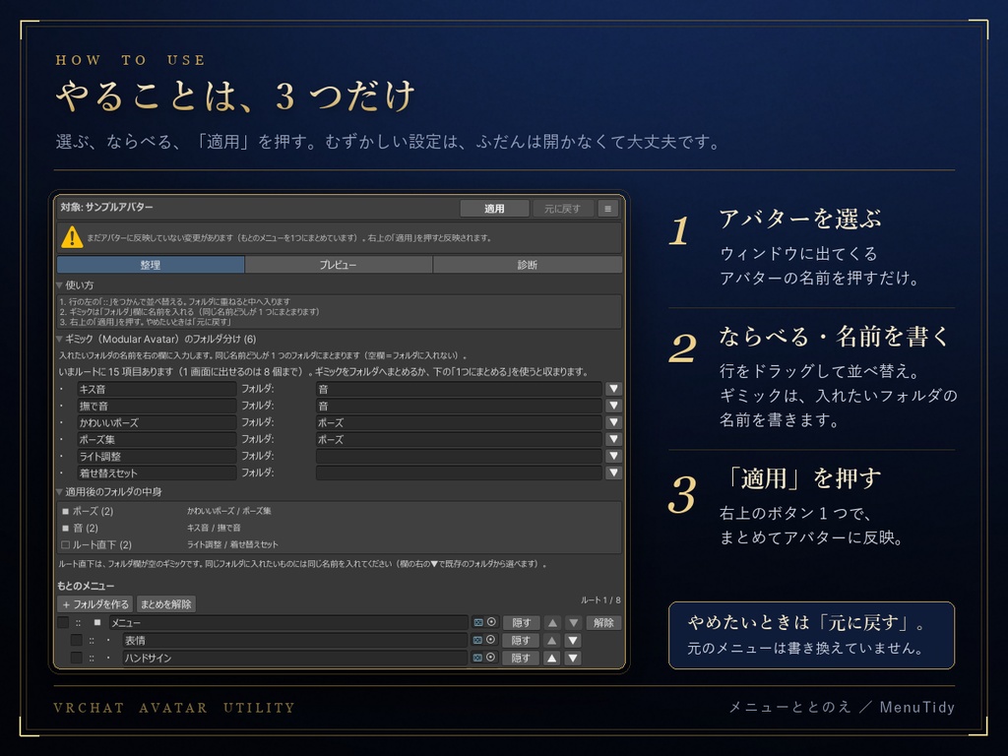The width and height of the screenshot is (1008, 756).
Task: Click the folder field for 着せ替えセット
Action: (x=459, y=472)
